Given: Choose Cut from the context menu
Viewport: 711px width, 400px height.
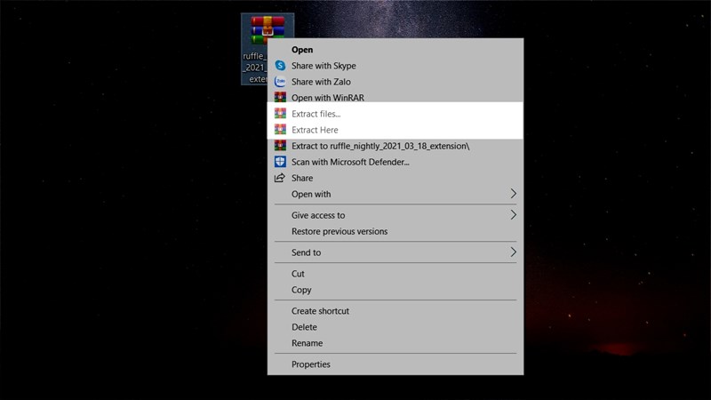Looking at the screenshot, I should [395, 274].
